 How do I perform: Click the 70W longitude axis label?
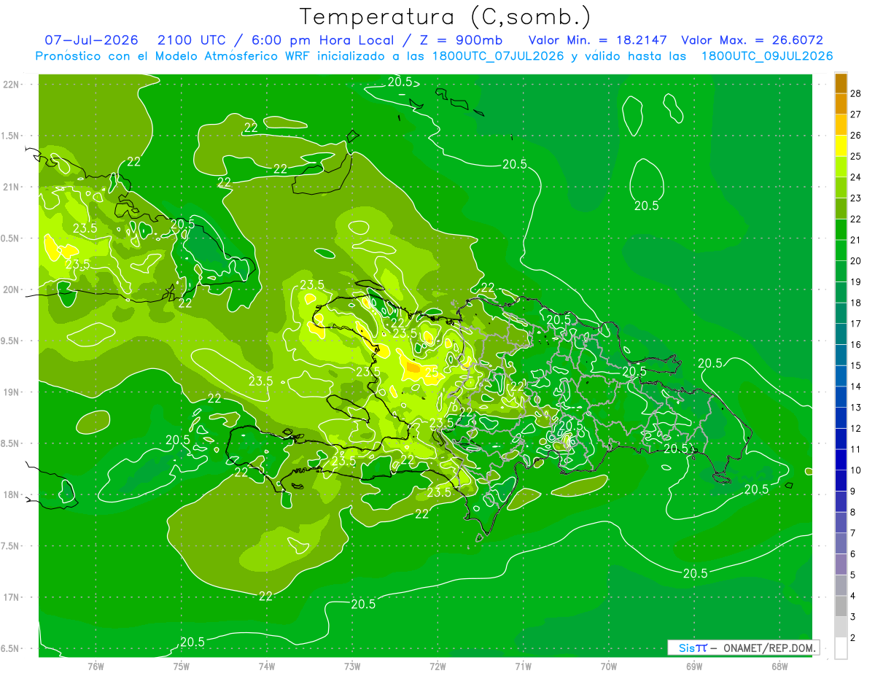[608, 667]
